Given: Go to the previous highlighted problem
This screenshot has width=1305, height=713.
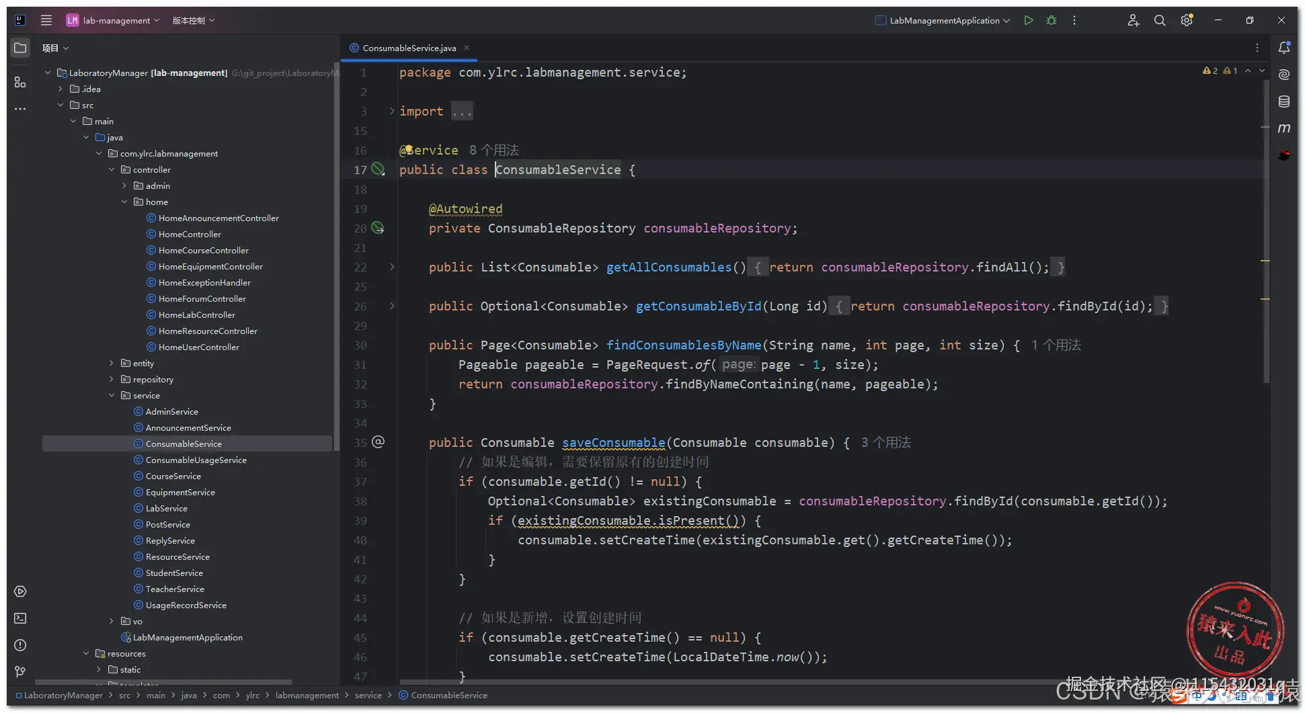Looking at the screenshot, I should pyautogui.click(x=1248, y=71).
